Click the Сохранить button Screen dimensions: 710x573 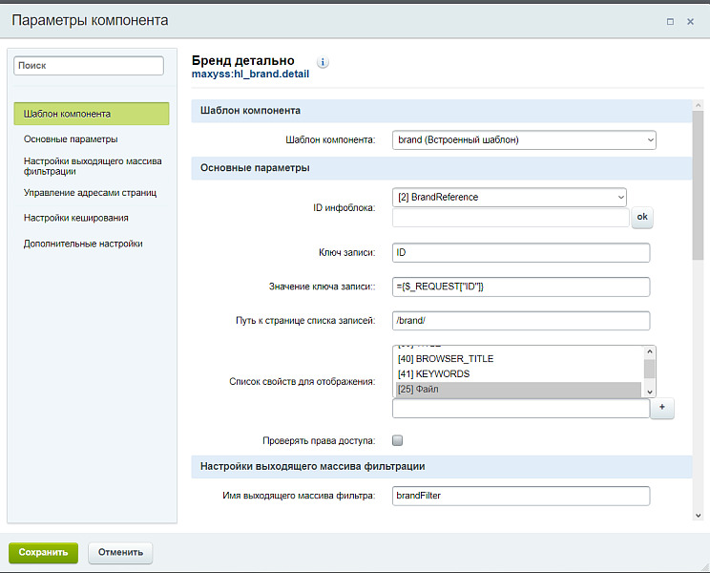(x=43, y=552)
